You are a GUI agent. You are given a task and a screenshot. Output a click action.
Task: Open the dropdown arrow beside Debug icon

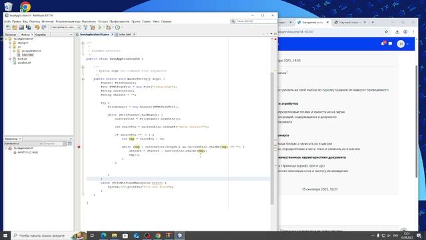(112, 27)
